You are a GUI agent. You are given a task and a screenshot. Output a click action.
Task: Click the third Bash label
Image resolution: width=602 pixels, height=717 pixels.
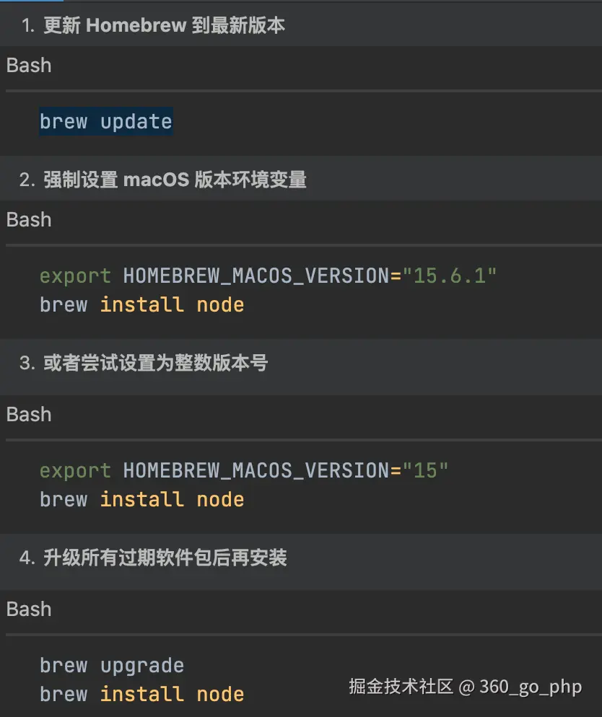tap(29, 415)
